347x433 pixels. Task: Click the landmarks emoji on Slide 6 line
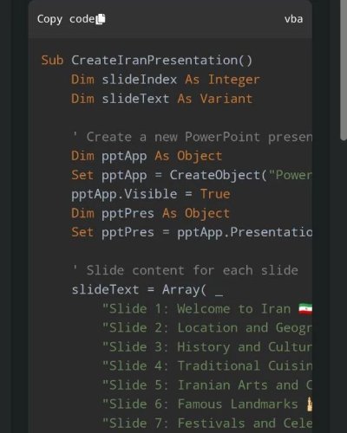[310, 404]
